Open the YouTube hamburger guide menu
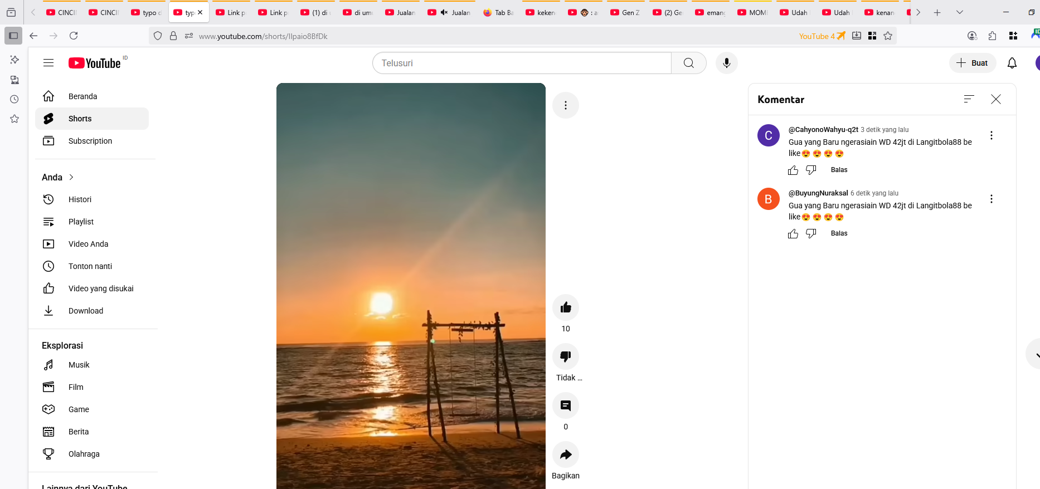Image resolution: width=1040 pixels, height=489 pixels. (x=48, y=63)
